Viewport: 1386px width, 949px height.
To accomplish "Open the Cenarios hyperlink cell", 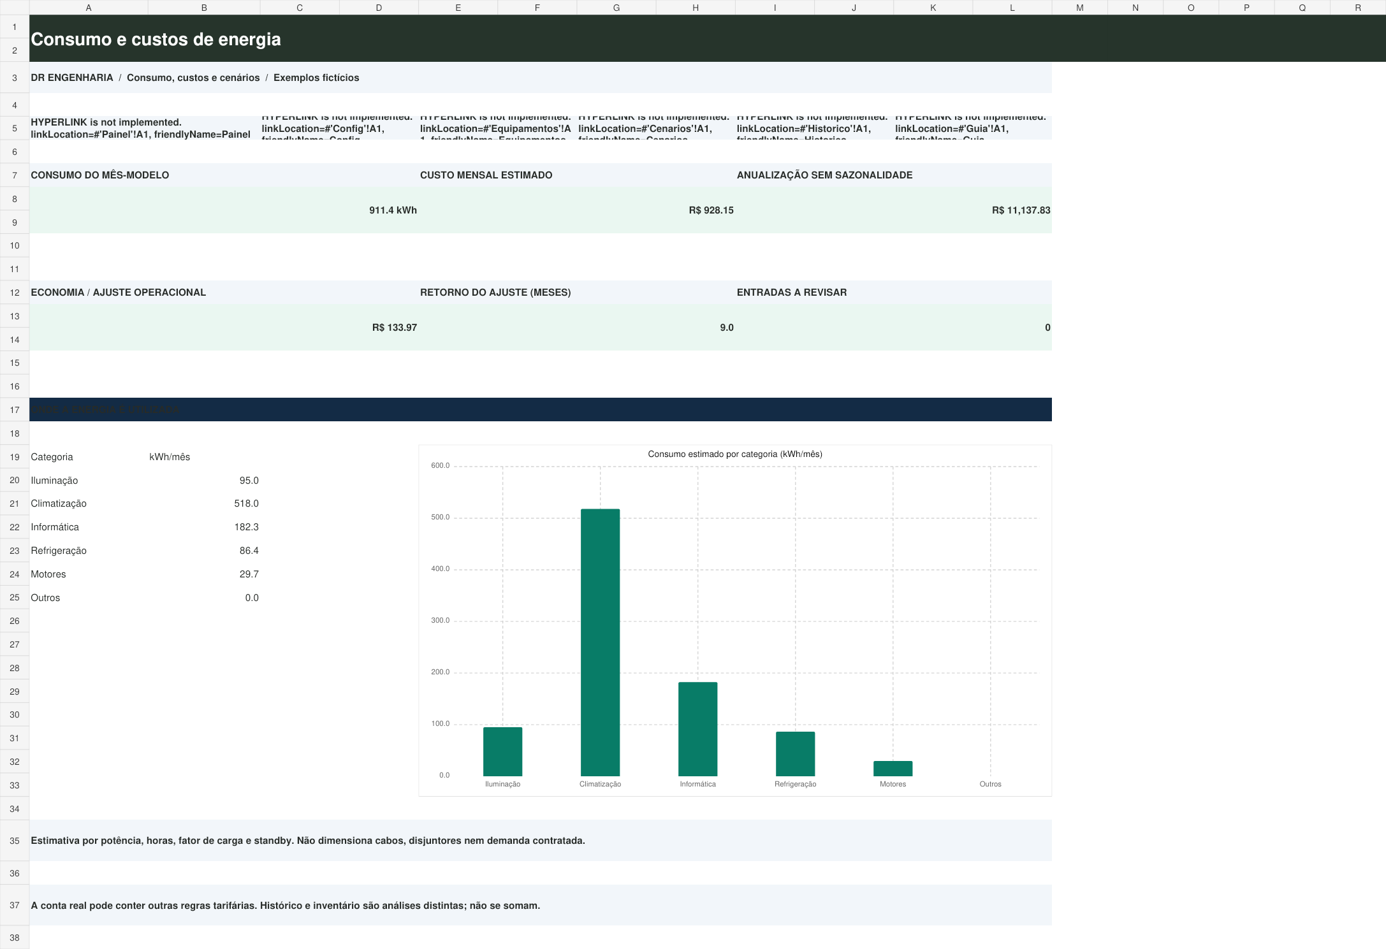I will coord(656,128).
